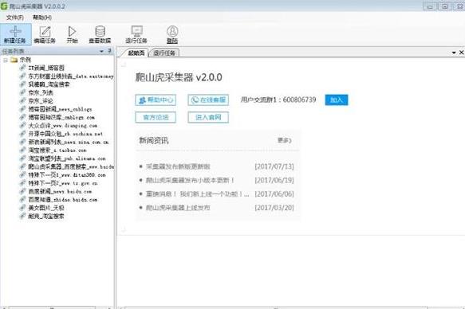The width and height of the screenshot is (465, 309).
Task: Click the link icon beside 耐克_淘宝搜索
Action: click(22, 216)
